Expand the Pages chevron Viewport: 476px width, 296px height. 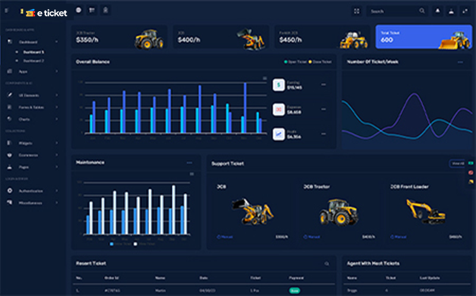pos(57,167)
